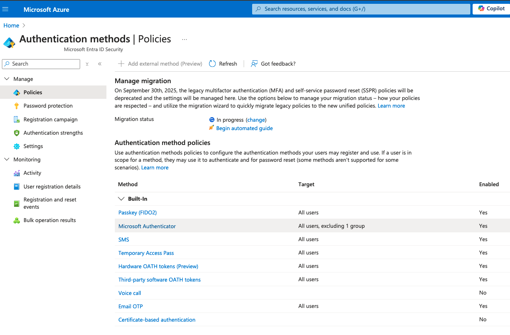This screenshot has height=335, width=510.
Task: Click the Registration campaign icon
Action: coord(16,119)
